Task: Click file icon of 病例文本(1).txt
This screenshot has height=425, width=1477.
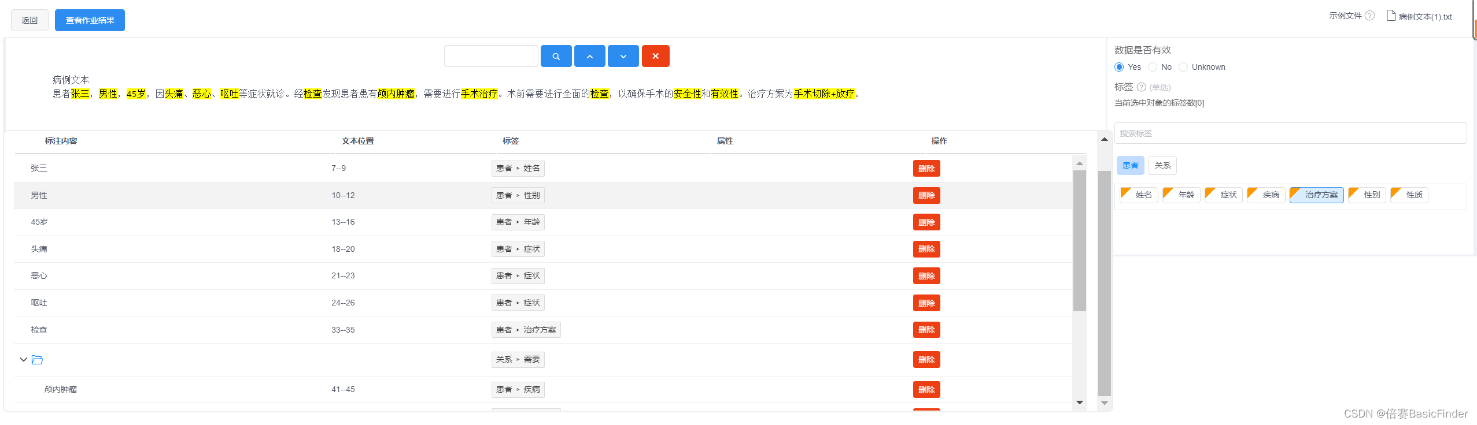Action: (x=1391, y=16)
